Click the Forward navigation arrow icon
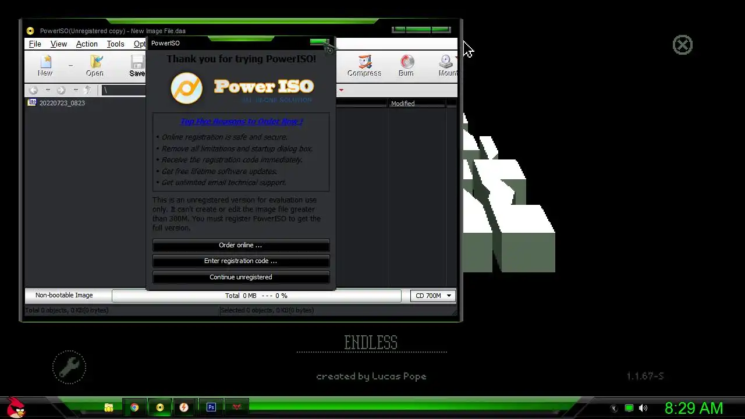The height and width of the screenshot is (419, 745). pyautogui.click(x=61, y=90)
